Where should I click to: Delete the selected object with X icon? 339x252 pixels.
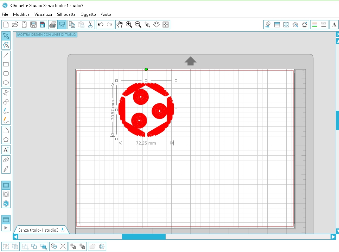(x=63, y=246)
